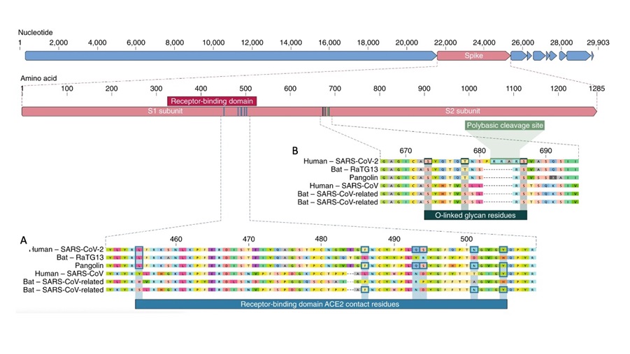Viewport: 630px width, 354px height.
Task: Click the panel A letter label
Action: 24,240
